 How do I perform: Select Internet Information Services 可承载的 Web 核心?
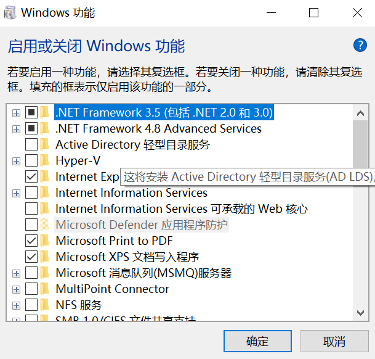(x=181, y=209)
